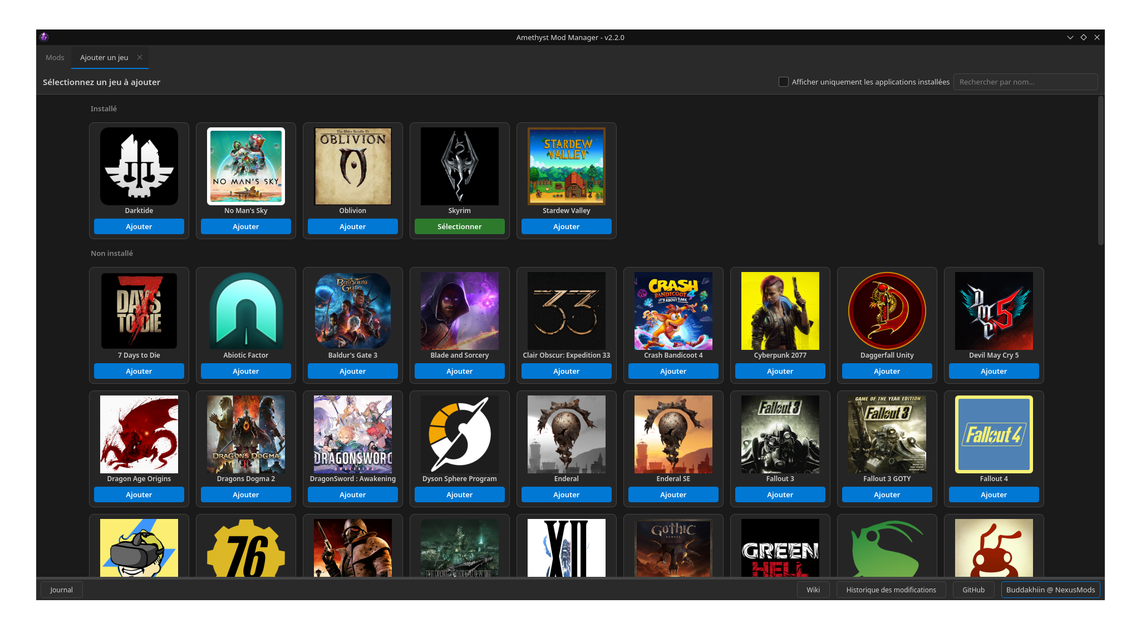1141x643 pixels.
Task: Click the Daggerfall Unity dragon icon
Action: [x=887, y=311]
